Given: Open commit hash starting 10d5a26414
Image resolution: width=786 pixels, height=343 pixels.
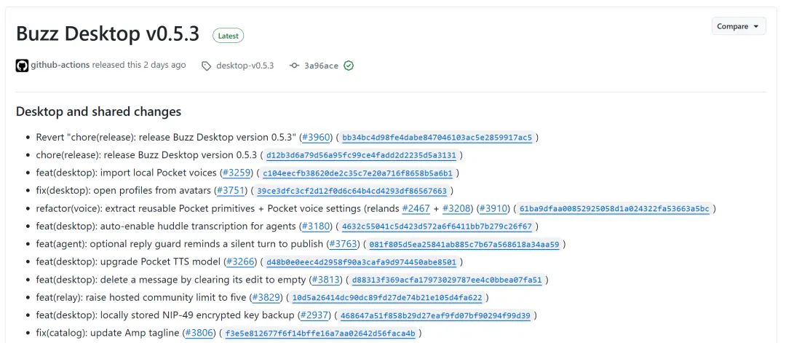Looking at the screenshot, I should [x=387, y=298].
